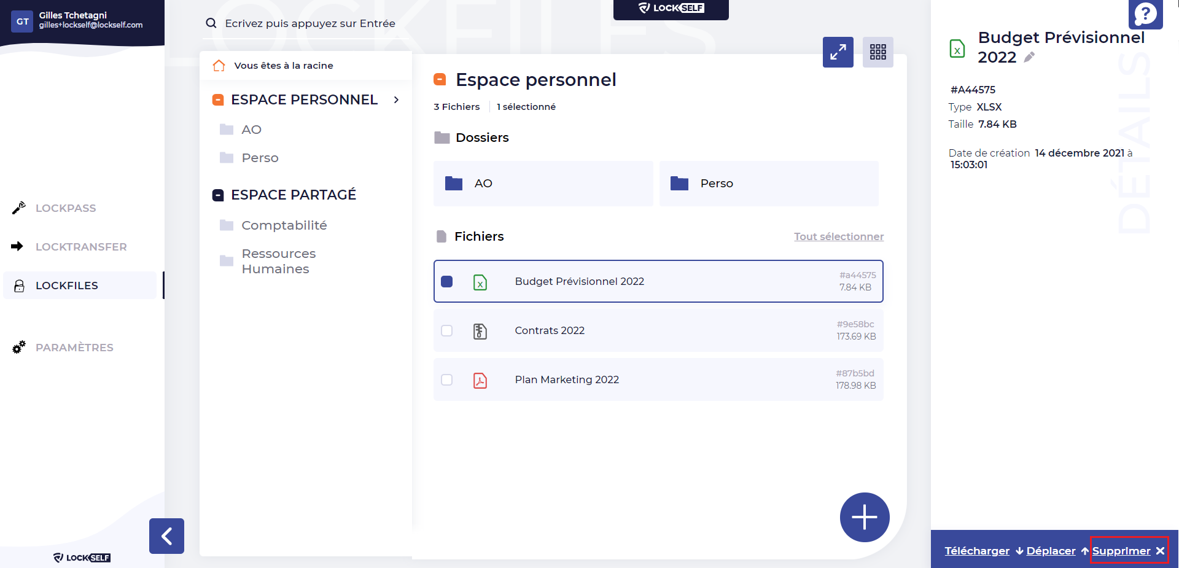Click the Gilles Tchetagni user name
This screenshot has width=1179, height=568.
(x=73, y=15)
